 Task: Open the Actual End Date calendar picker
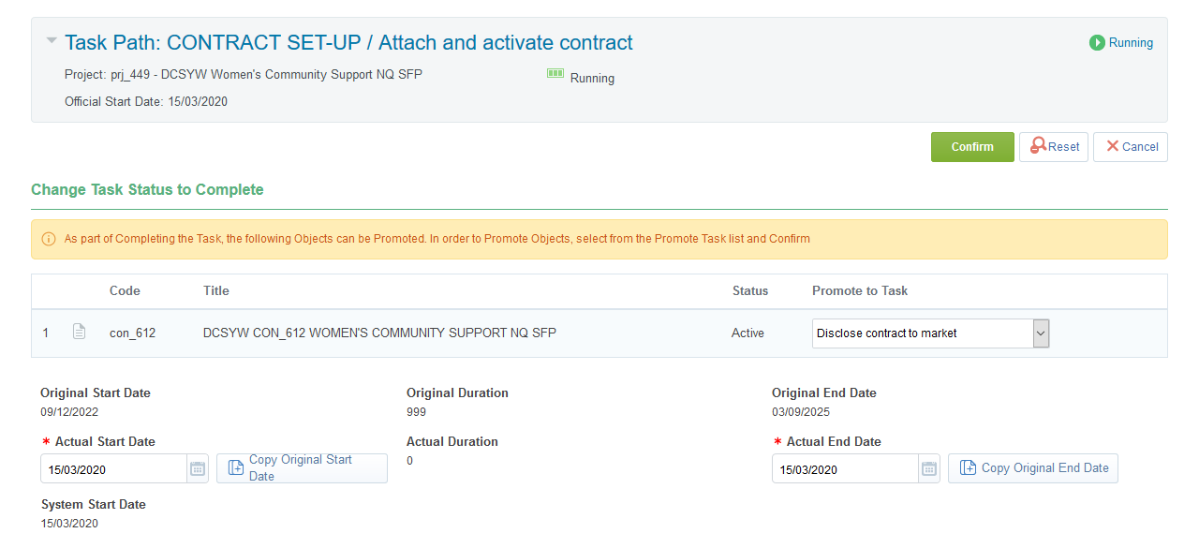[928, 469]
